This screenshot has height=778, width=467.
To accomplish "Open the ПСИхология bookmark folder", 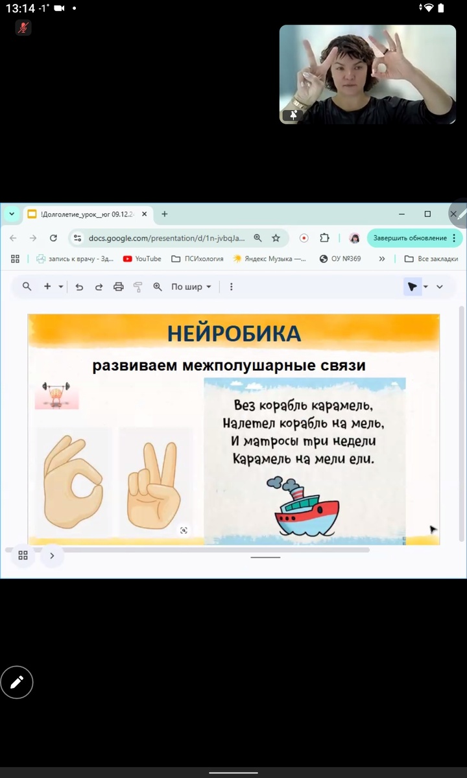I will (197, 259).
